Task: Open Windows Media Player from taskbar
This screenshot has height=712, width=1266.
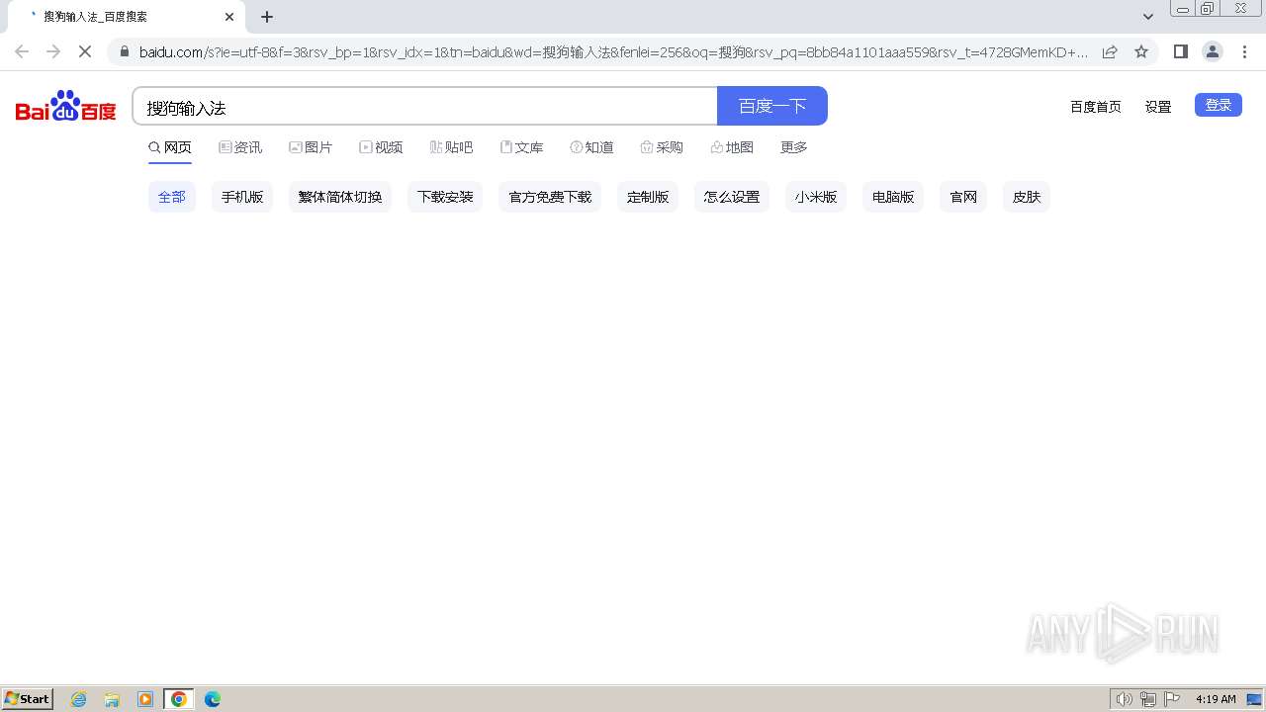Action: [145, 699]
